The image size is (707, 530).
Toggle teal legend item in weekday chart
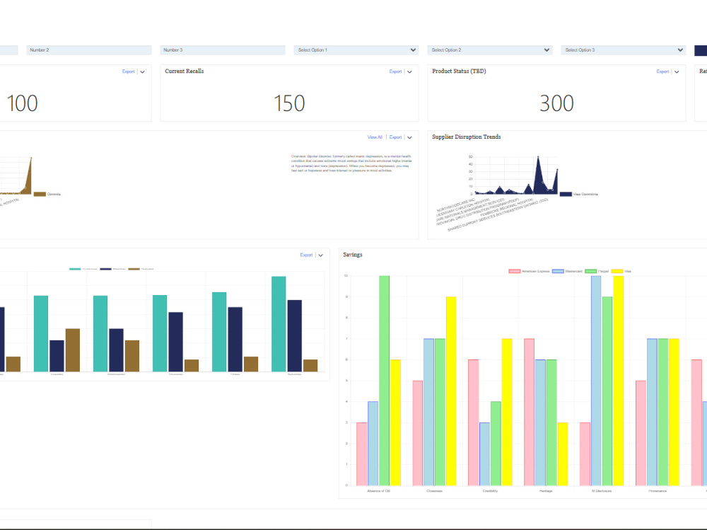(x=83, y=269)
